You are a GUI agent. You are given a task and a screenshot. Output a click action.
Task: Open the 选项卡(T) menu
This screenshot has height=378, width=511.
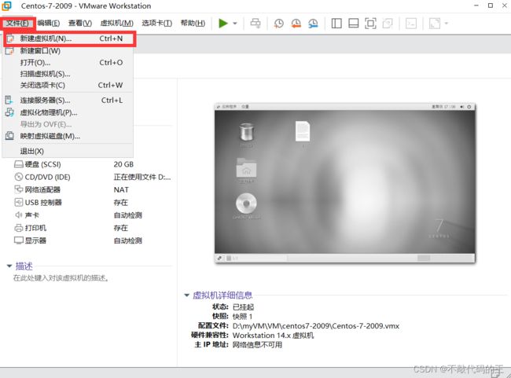156,23
